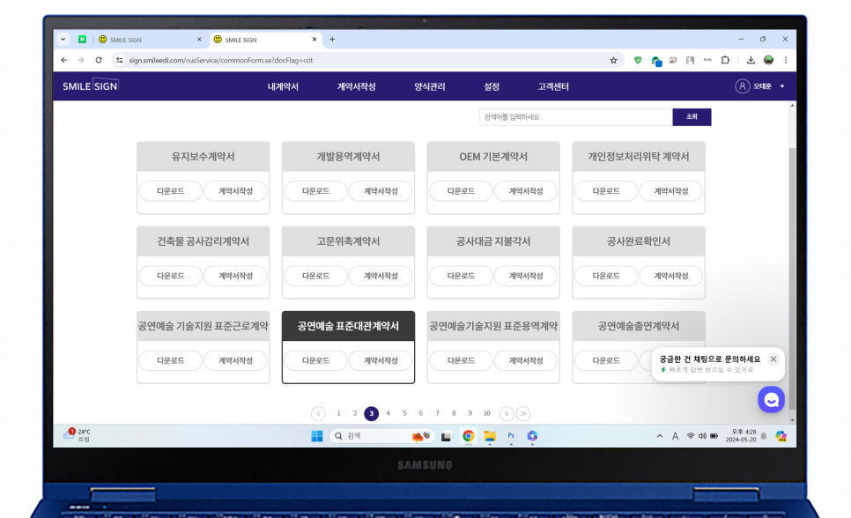Open File Explorer from the taskbar

click(490, 436)
